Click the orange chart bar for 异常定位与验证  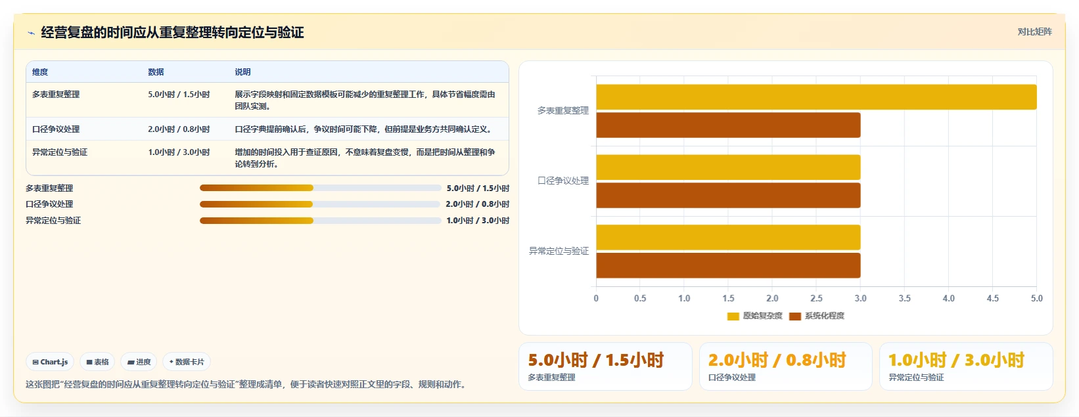pos(728,265)
